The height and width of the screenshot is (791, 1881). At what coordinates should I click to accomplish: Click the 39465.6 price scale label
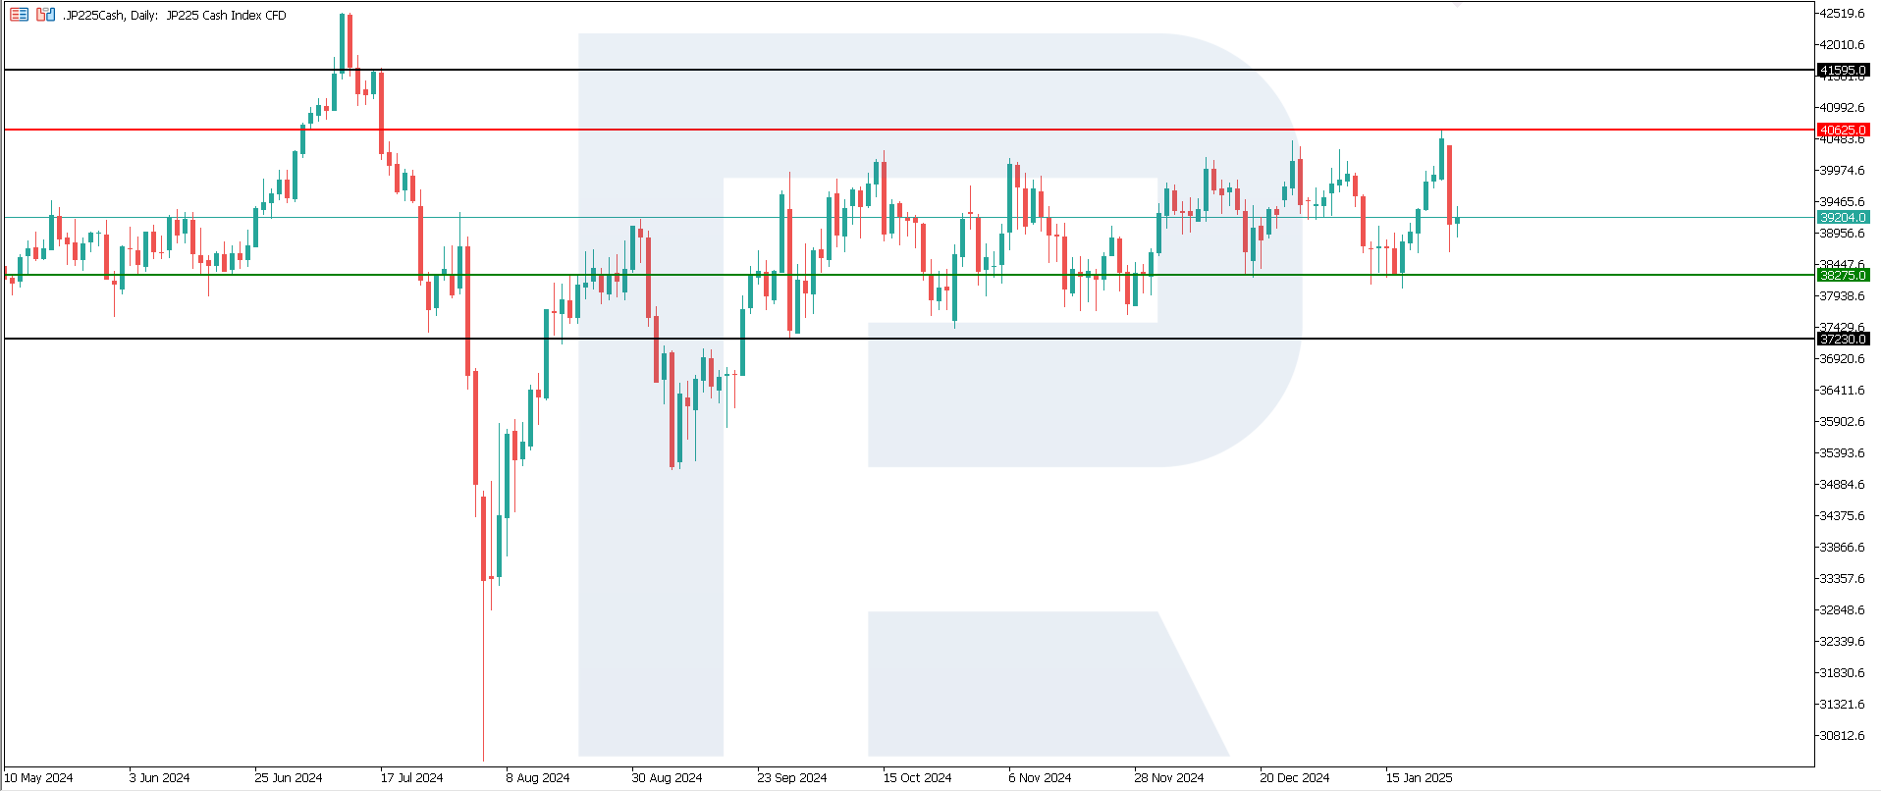coord(1842,202)
